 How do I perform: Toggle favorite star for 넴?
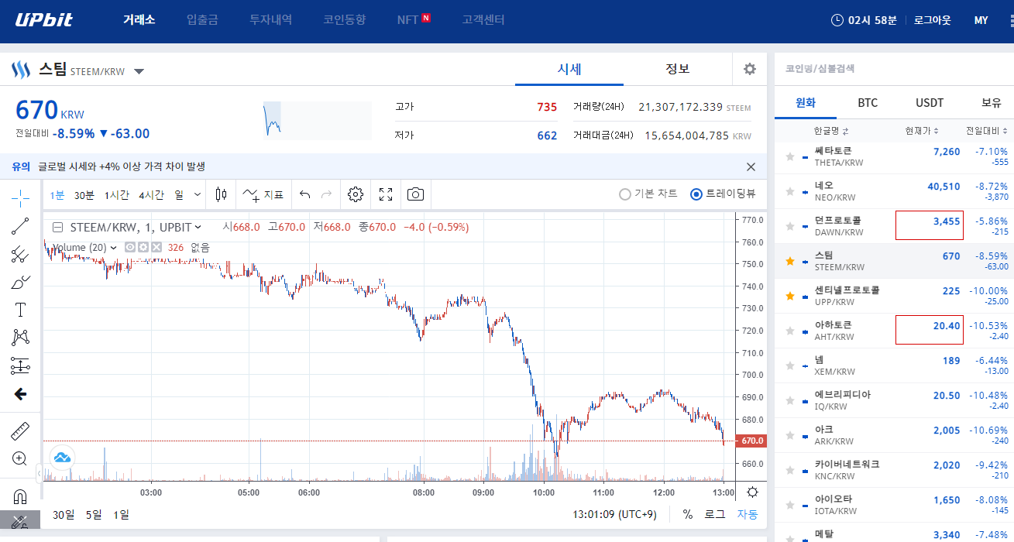tap(790, 365)
